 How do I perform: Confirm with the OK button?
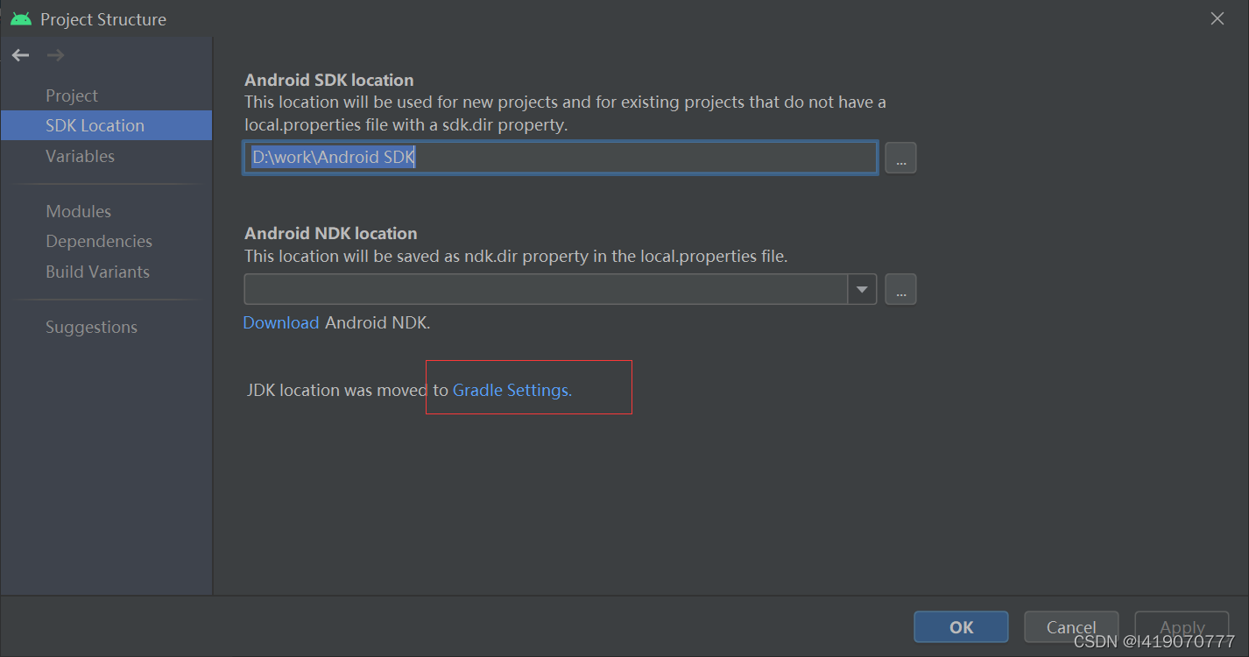click(961, 627)
